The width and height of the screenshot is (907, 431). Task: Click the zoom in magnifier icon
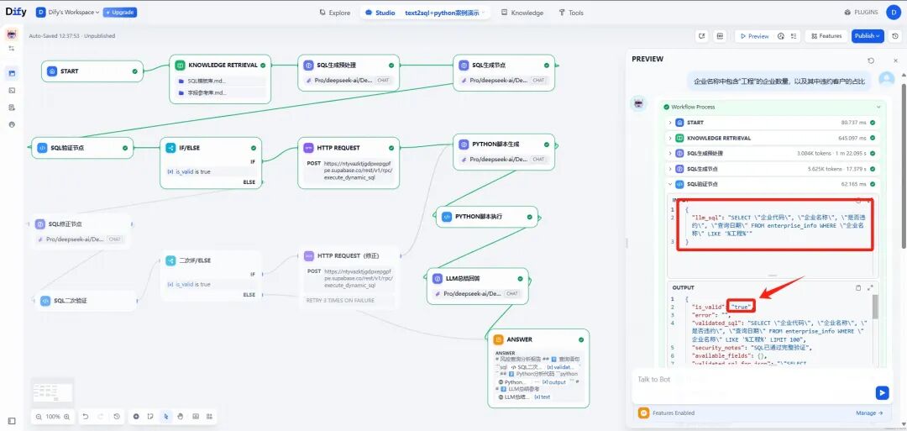tap(67, 417)
